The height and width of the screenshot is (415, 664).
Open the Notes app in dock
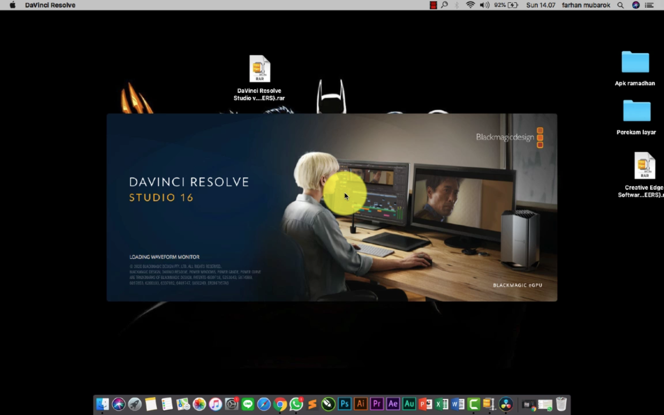[151, 404]
